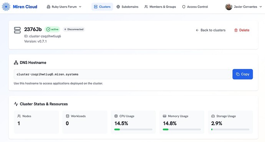Screen dimensions: 265x142
Task: Select the Version v0.7.1 text
Action: (35, 41)
